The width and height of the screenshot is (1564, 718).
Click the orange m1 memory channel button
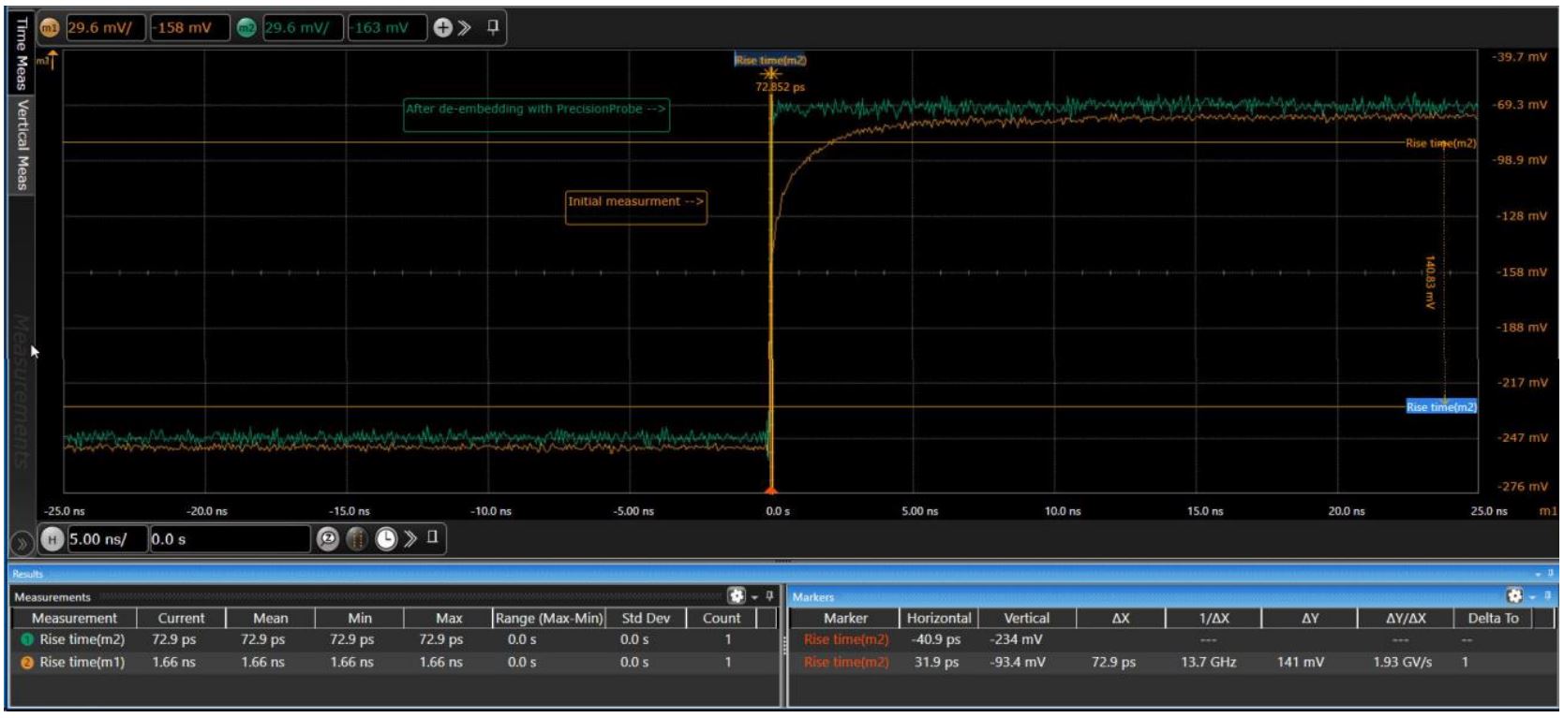pyautogui.click(x=49, y=28)
